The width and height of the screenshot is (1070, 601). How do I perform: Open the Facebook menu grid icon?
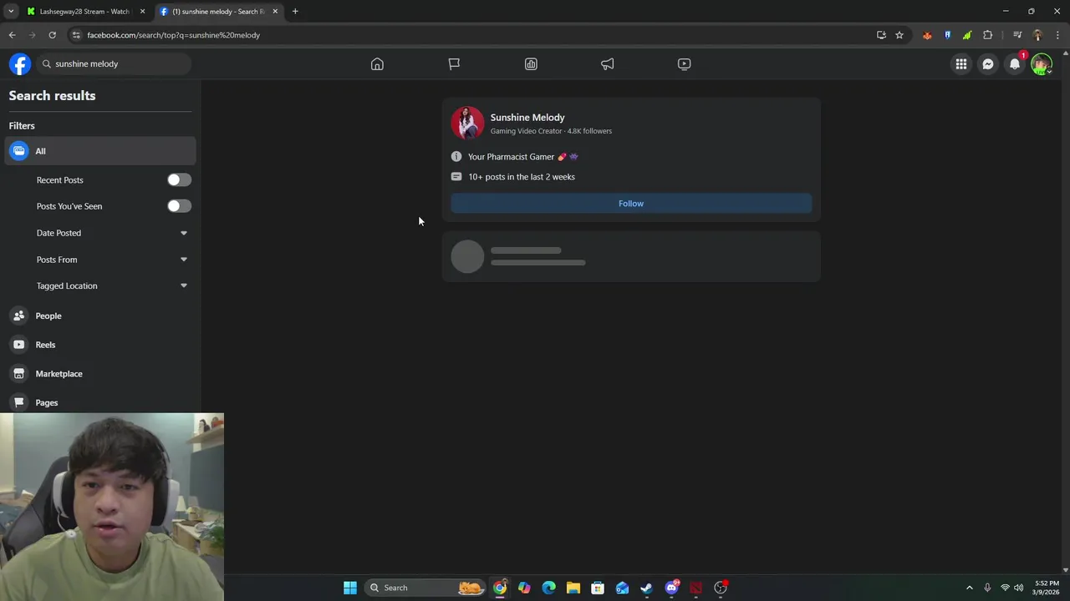click(x=961, y=64)
